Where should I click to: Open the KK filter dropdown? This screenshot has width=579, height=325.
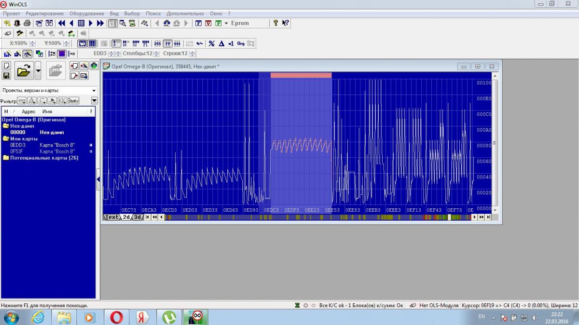pyautogui.click(x=62, y=100)
